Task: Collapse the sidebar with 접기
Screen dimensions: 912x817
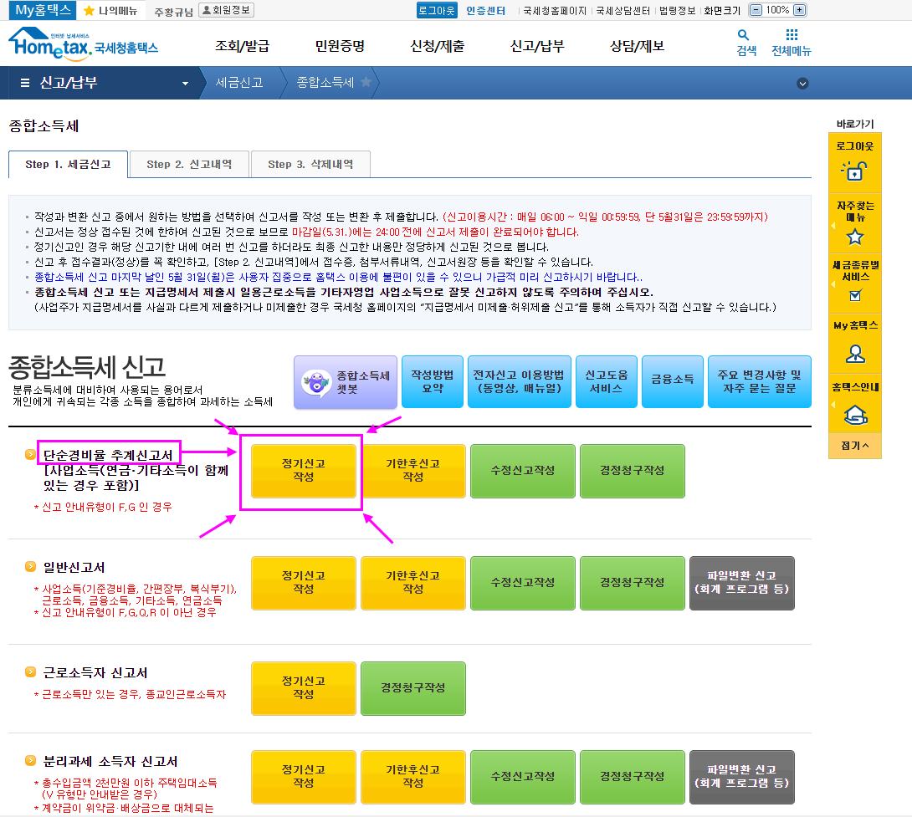Action: point(854,446)
